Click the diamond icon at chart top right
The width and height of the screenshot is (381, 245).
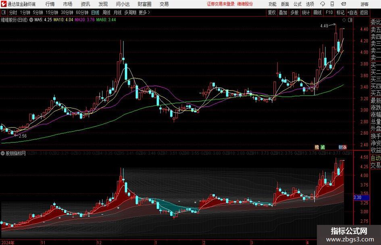tap(344, 20)
